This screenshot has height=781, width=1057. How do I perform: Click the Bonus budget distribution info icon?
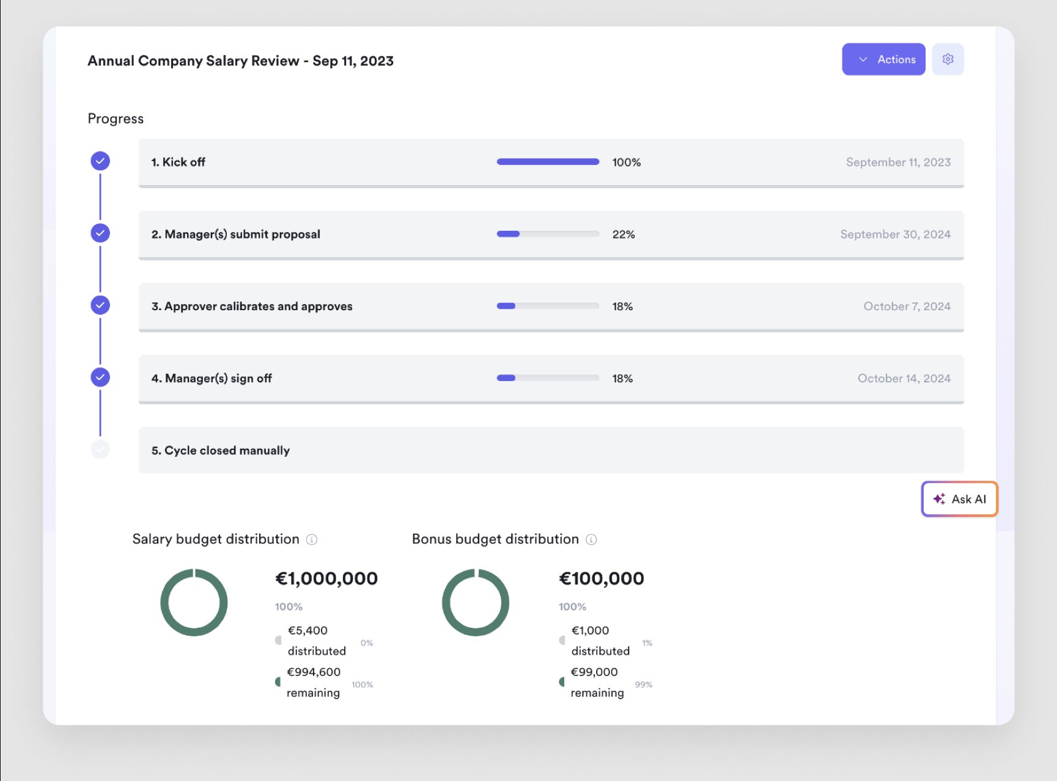point(591,539)
